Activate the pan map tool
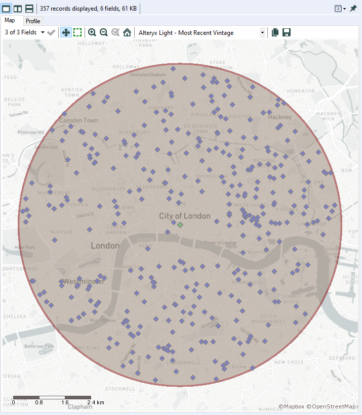The width and height of the screenshot is (362, 415). click(x=66, y=32)
